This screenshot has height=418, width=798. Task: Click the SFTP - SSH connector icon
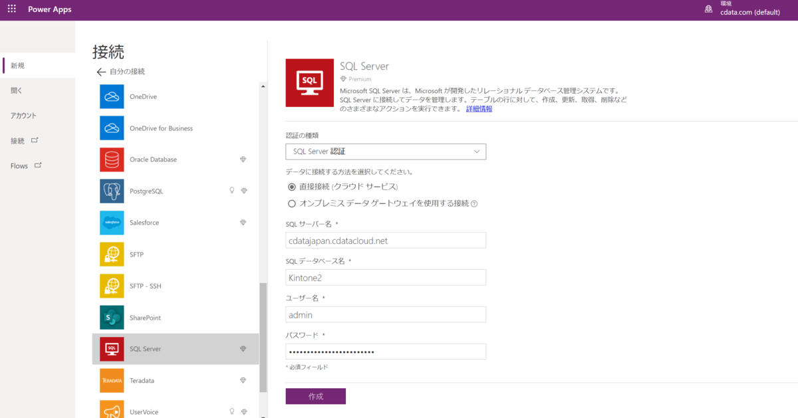point(112,286)
